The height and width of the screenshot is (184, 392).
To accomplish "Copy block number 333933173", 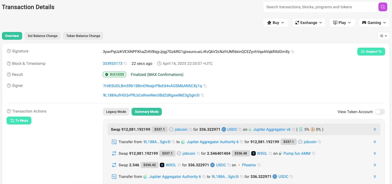I will (x=125, y=63).
